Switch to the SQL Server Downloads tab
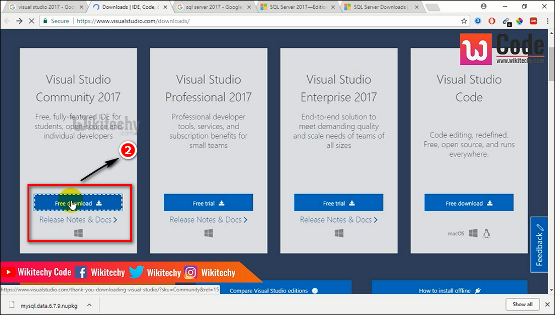This screenshot has height=315, width=555. (379, 7)
